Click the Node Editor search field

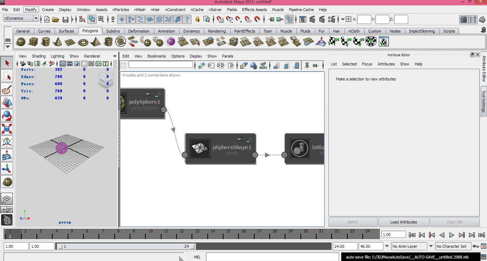160,65
